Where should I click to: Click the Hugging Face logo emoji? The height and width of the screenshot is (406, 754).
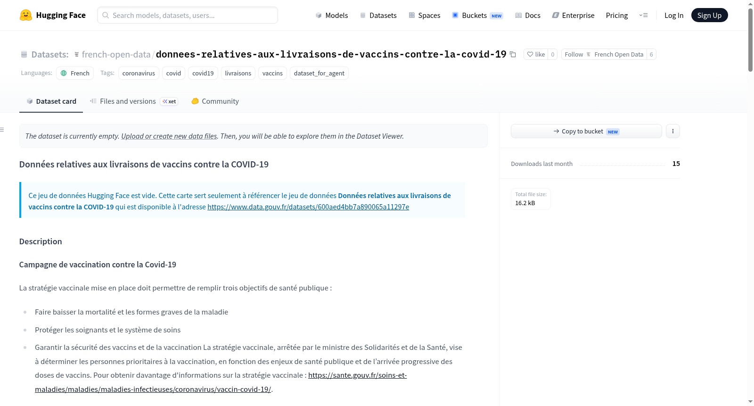pos(26,15)
